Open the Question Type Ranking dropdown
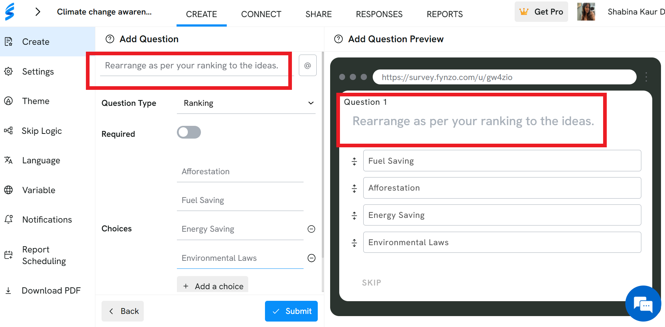The width and height of the screenshot is (665, 327). [246, 103]
